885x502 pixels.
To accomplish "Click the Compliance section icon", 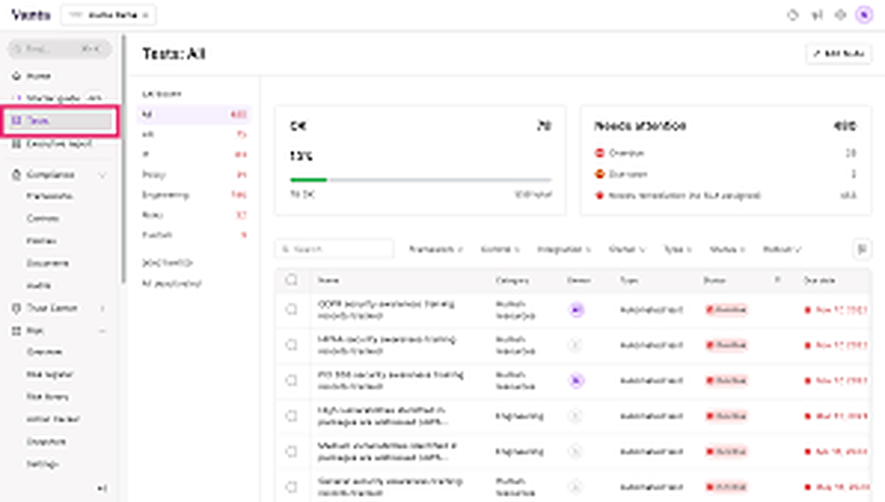I will click(17, 174).
